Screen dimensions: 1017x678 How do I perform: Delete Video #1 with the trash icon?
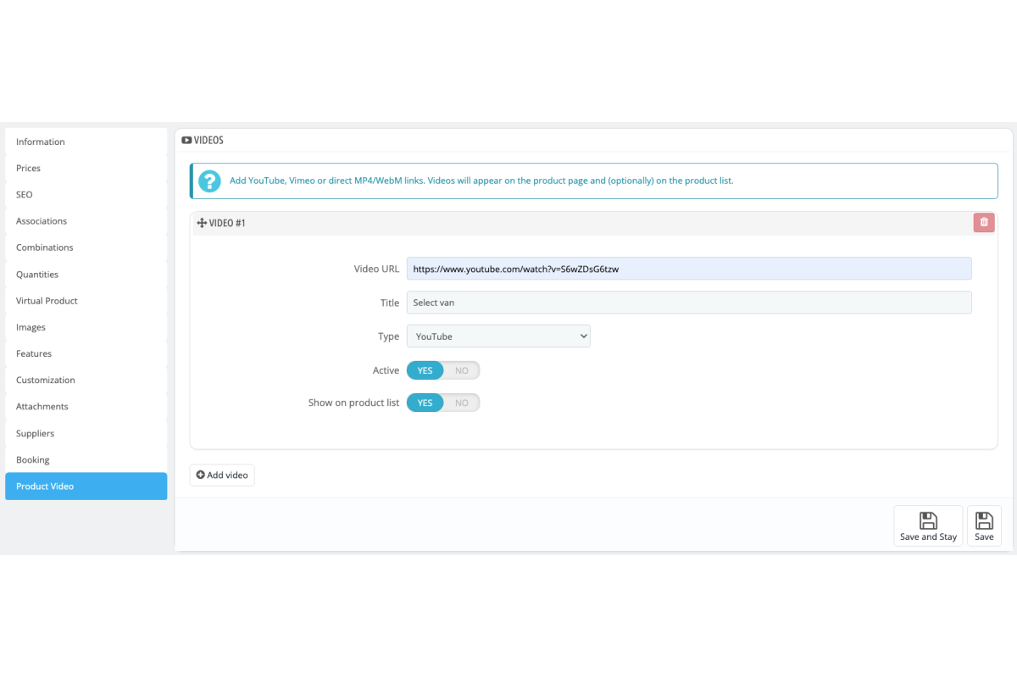click(x=984, y=222)
